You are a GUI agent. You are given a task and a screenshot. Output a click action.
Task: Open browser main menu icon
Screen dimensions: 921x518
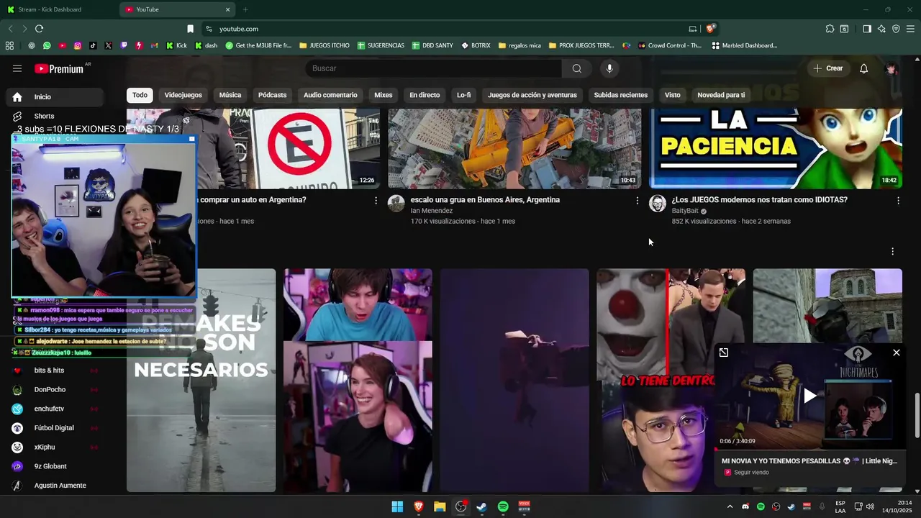(x=910, y=29)
